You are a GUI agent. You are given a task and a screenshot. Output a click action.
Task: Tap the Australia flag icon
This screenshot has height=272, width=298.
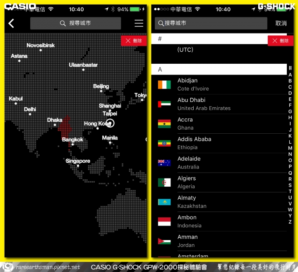click(x=164, y=163)
